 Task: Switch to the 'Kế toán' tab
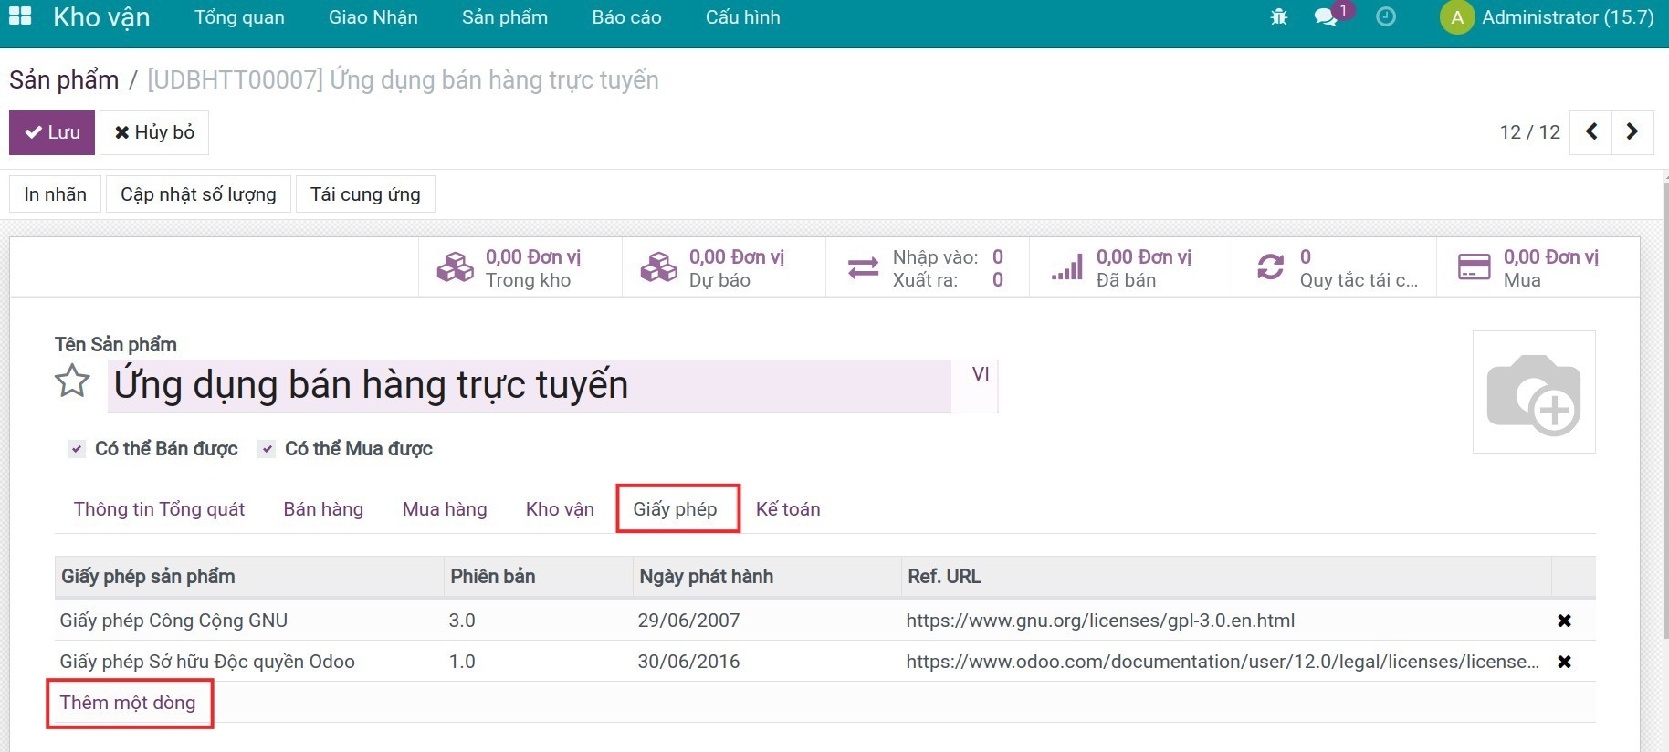pyautogui.click(x=788, y=509)
